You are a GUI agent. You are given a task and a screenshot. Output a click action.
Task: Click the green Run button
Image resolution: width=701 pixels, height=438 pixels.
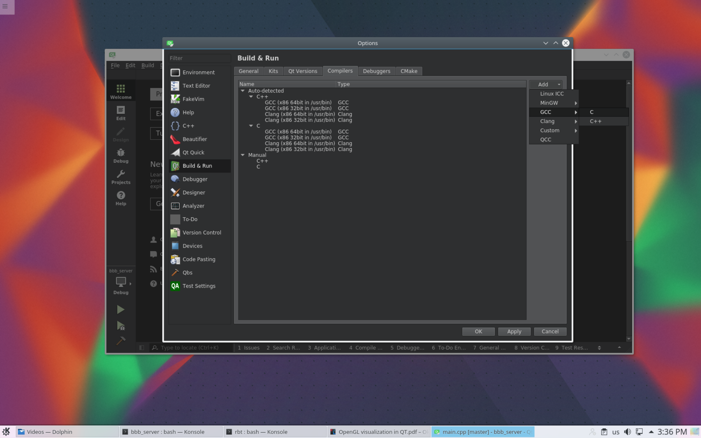coord(120,309)
